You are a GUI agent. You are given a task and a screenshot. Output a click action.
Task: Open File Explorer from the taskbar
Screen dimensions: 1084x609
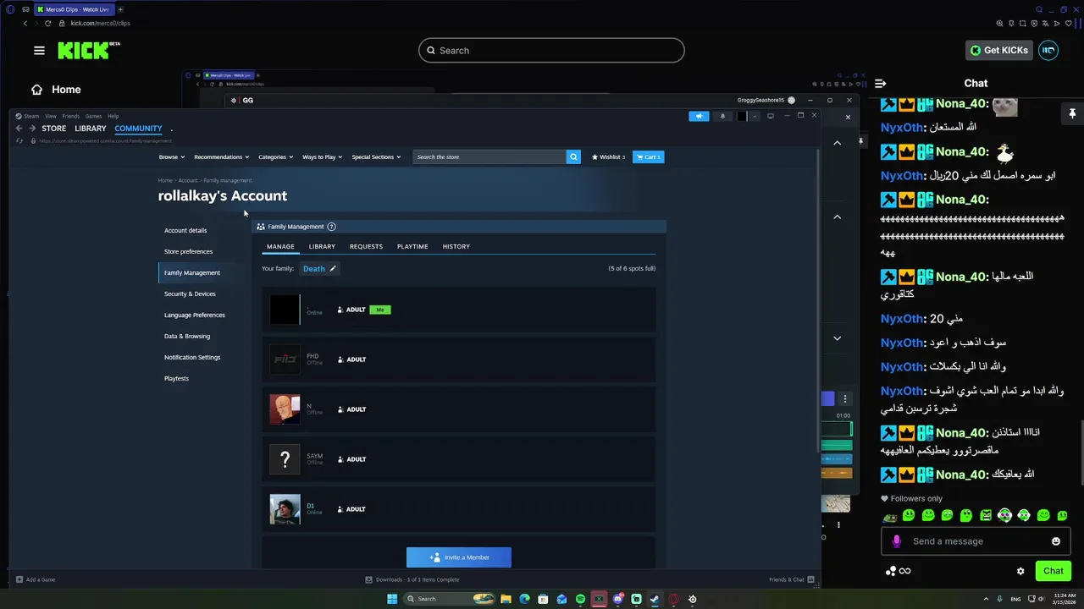point(506,599)
